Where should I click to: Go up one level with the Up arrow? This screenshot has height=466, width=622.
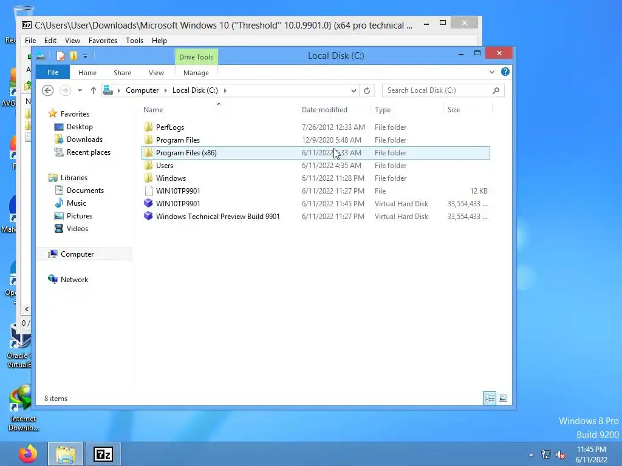tap(93, 90)
